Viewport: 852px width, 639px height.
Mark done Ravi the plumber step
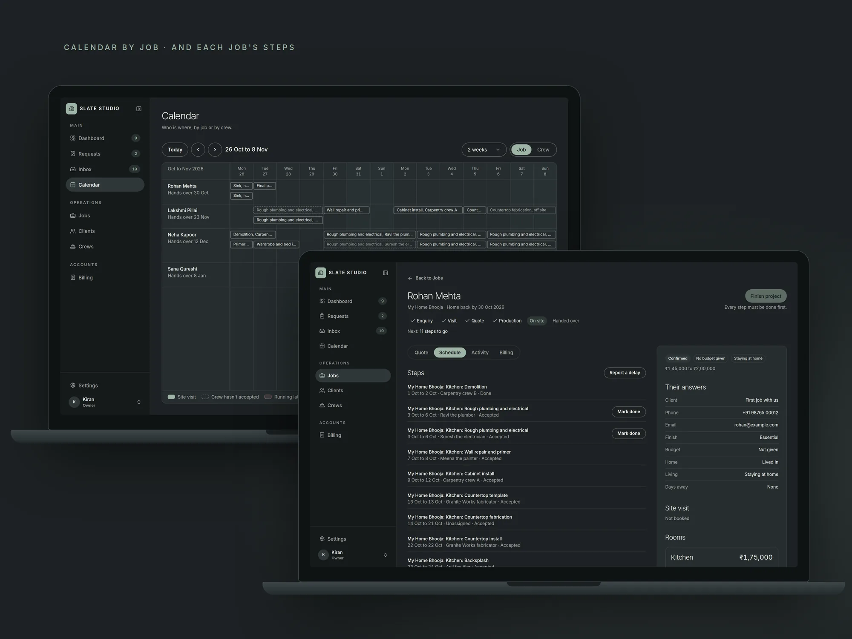pyautogui.click(x=628, y=412)
